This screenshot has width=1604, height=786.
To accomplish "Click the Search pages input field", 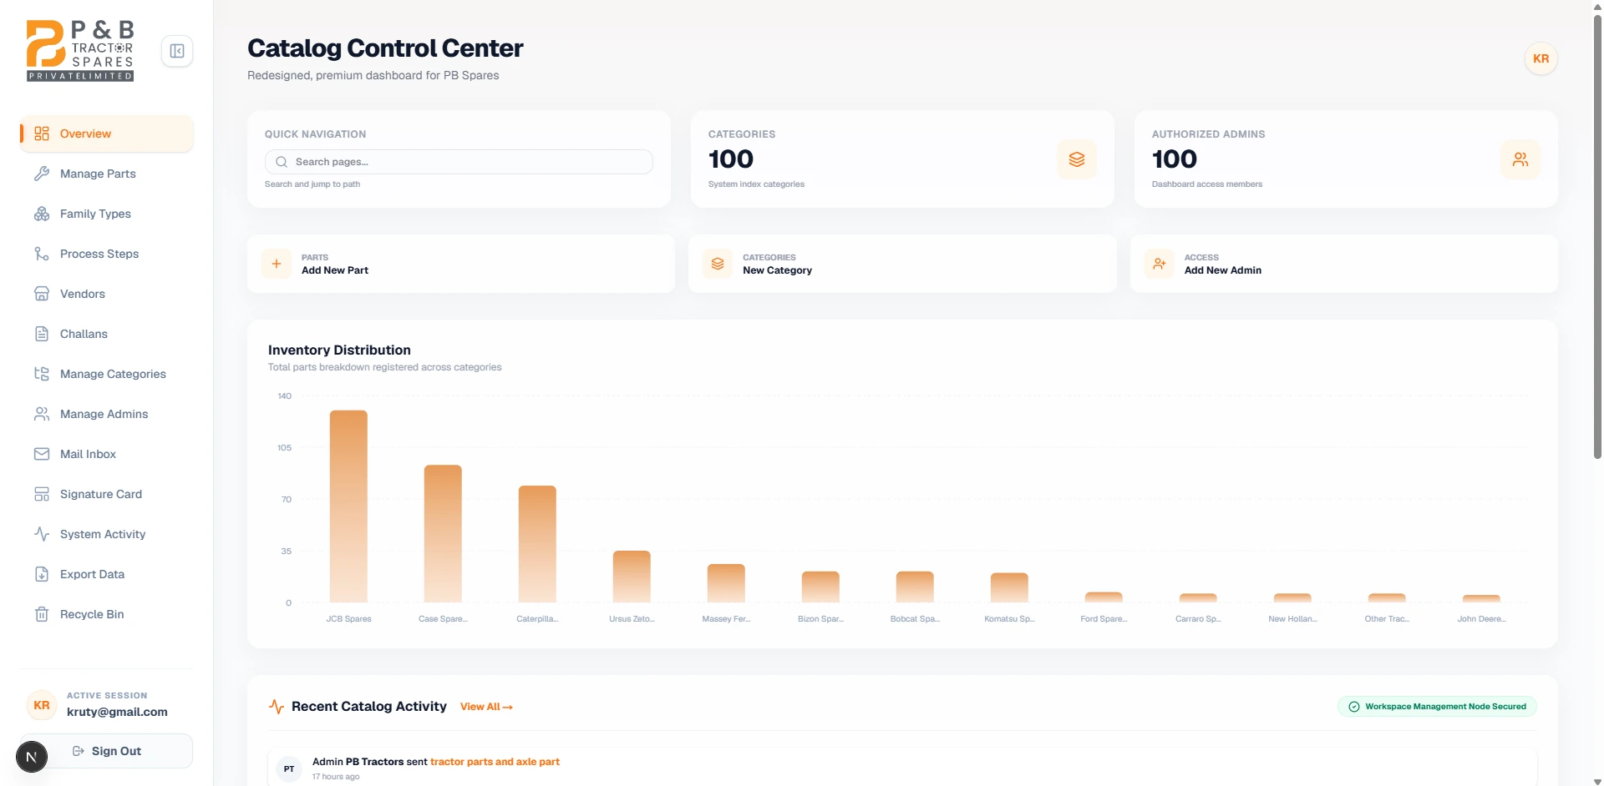I will (x=459, y=162).
